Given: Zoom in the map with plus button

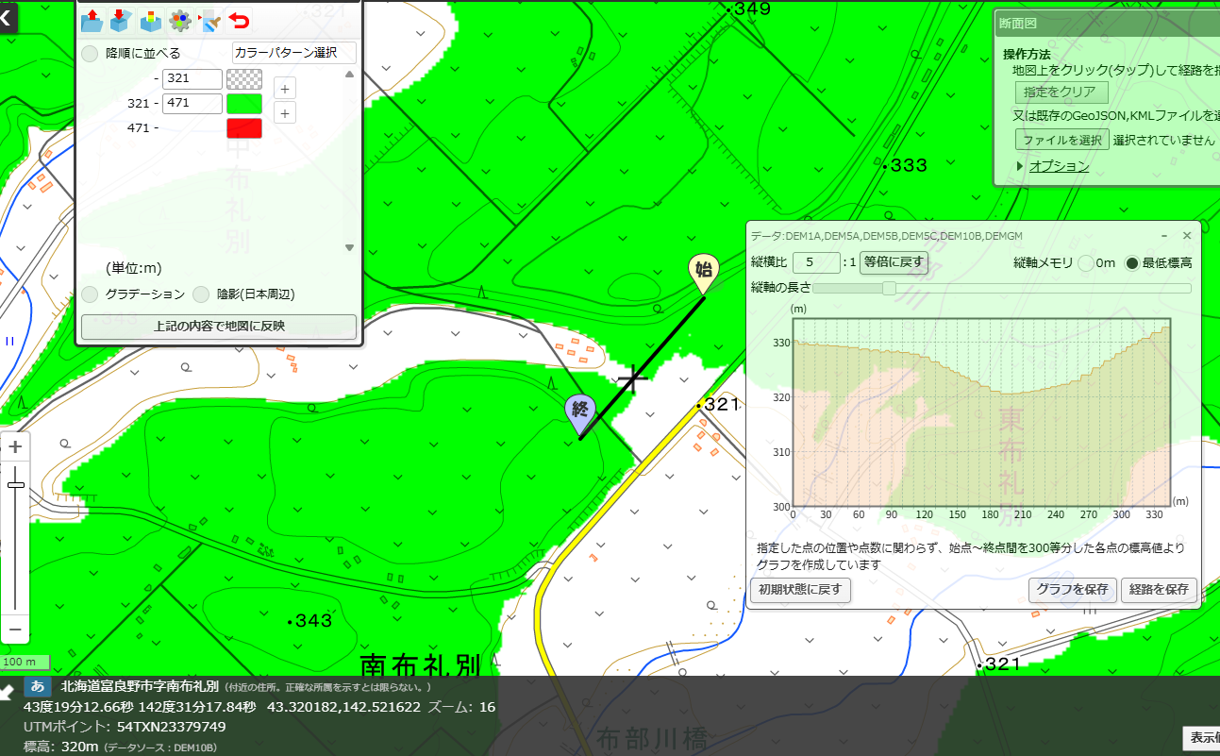Looking at the screenshot, I should click(15, 447).
